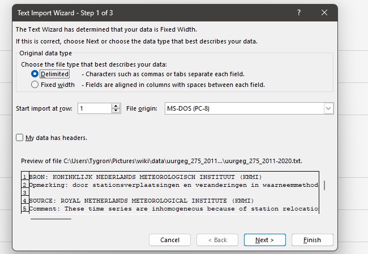This screenshot has width=368, height=254.
Task: Proceed with the Next button
Action: click(x=264, y=240)
